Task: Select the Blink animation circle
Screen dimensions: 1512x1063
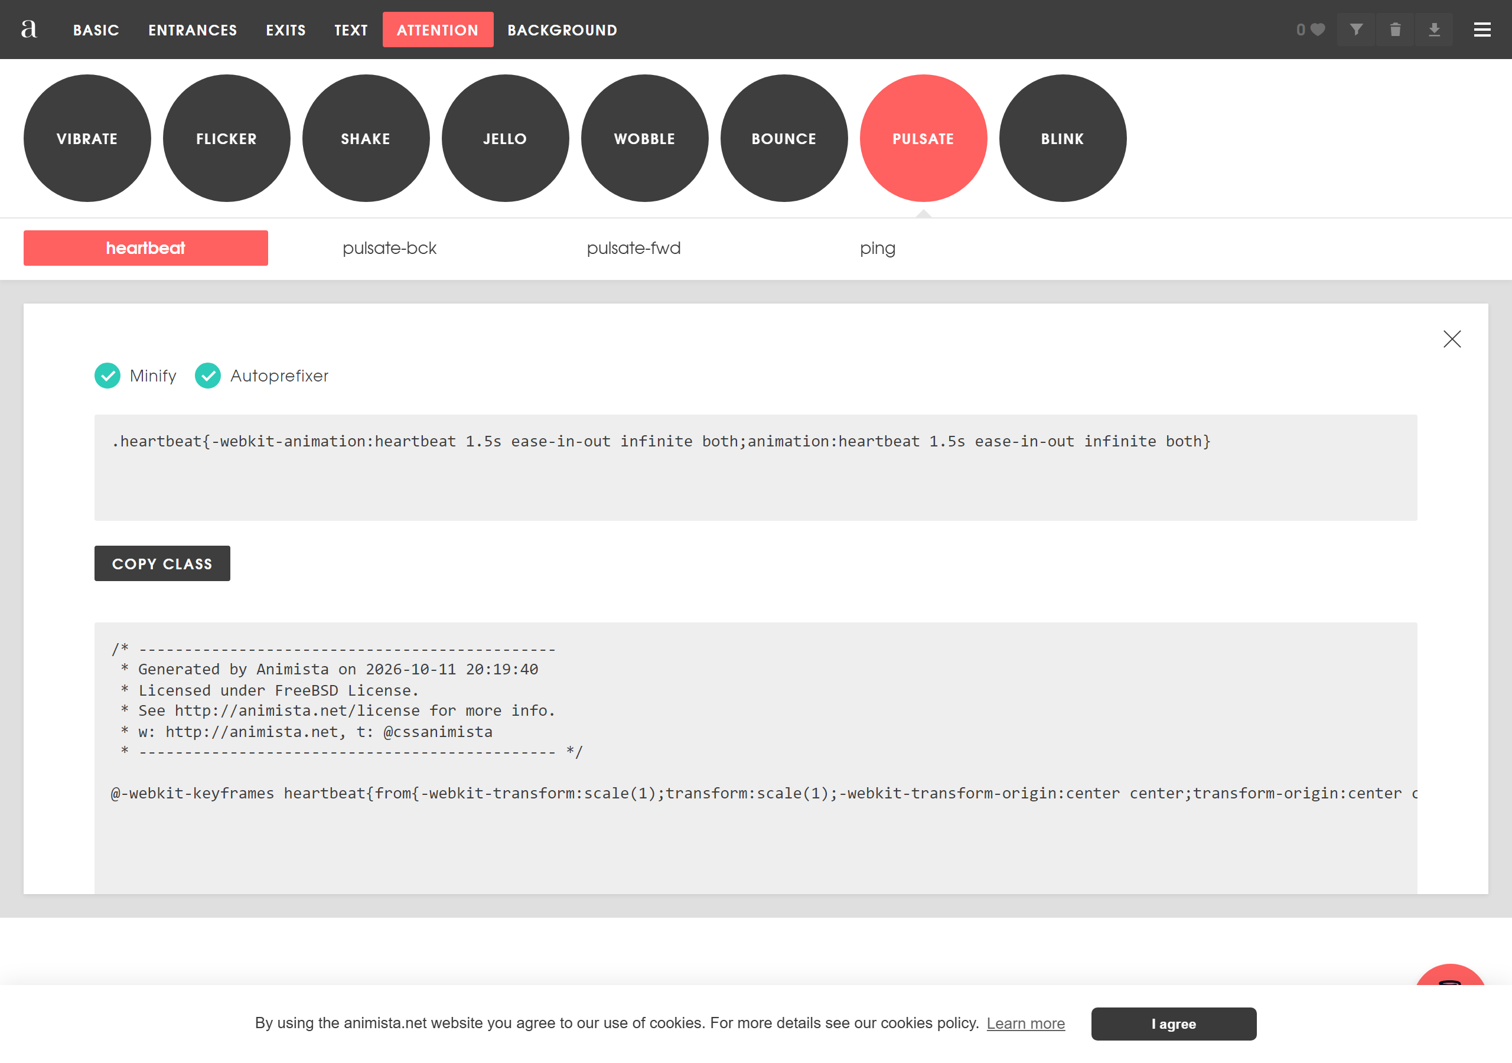Action: click(1062, 138)
